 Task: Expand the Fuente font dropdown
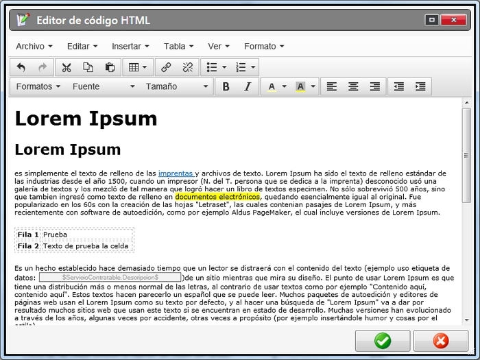pos(104,86)
